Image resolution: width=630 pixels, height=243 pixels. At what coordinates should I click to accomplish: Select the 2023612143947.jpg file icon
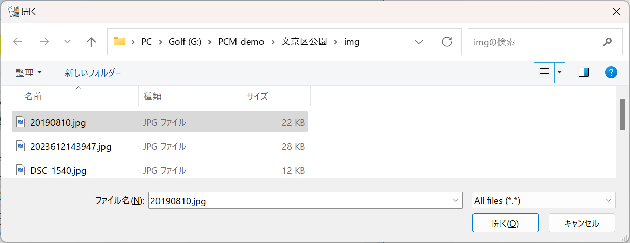click(20, 147)
